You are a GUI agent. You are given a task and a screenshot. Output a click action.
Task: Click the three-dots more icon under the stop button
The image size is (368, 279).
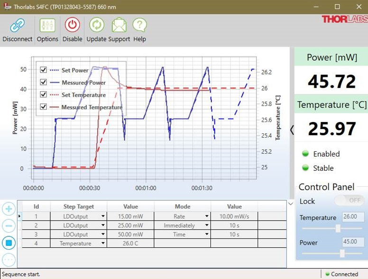(9, 260)
